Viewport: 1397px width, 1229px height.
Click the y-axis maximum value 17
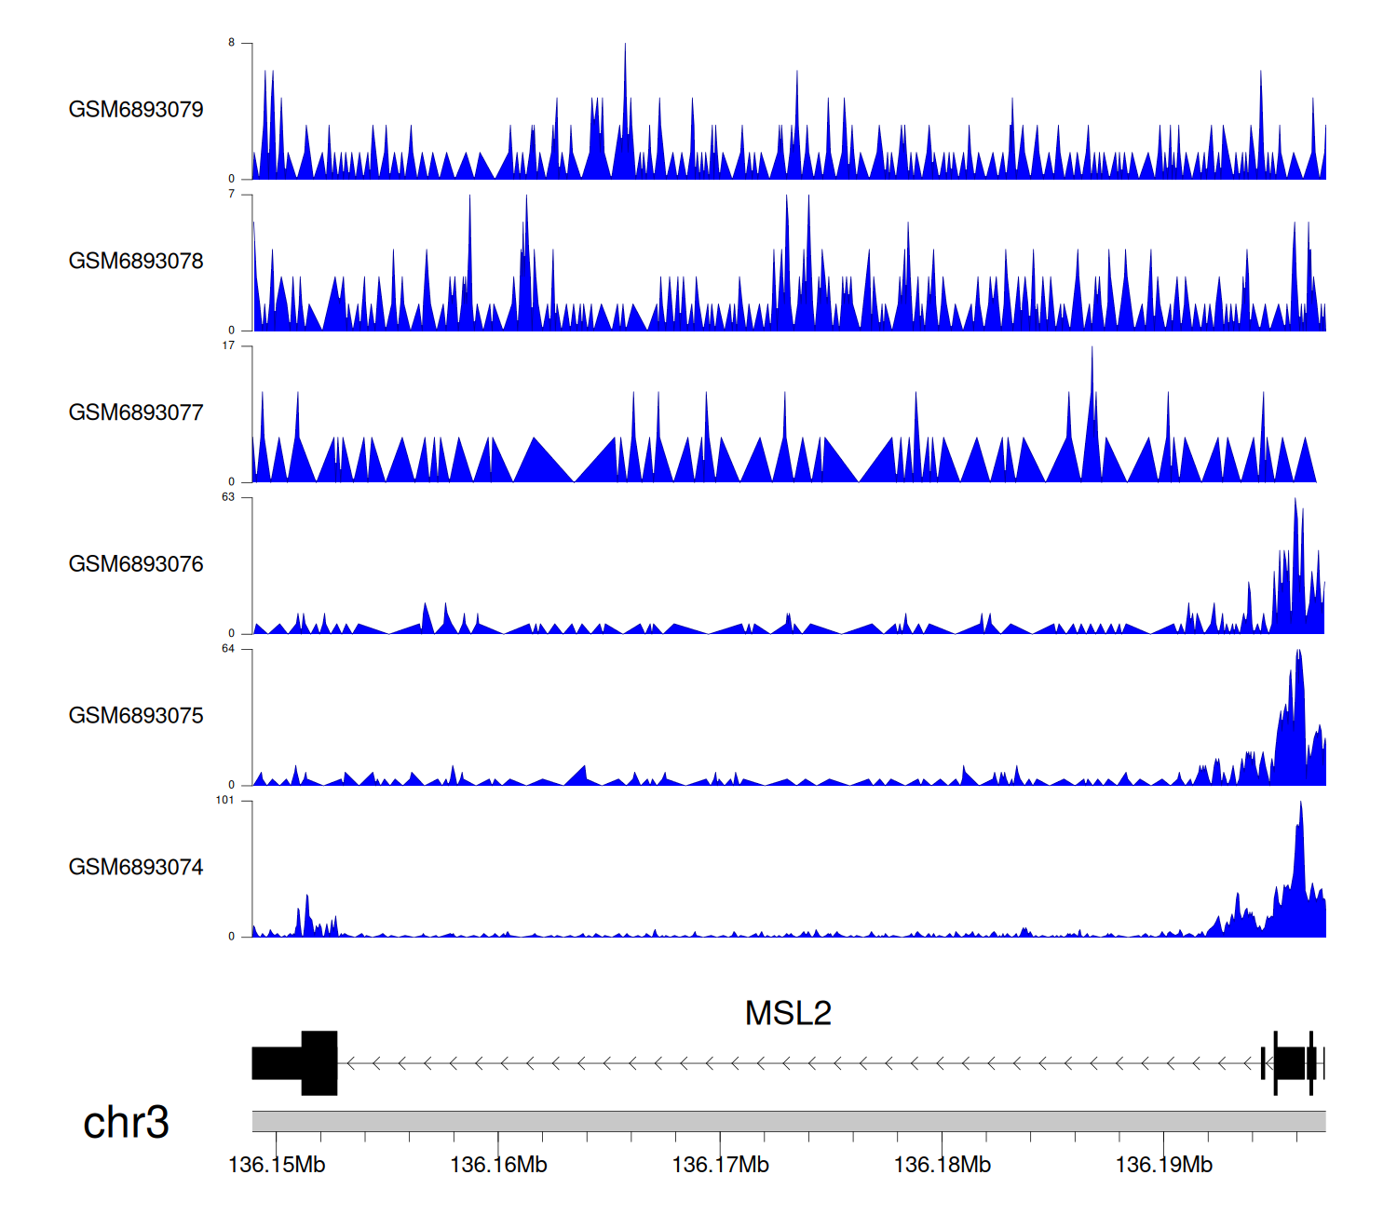228,346
